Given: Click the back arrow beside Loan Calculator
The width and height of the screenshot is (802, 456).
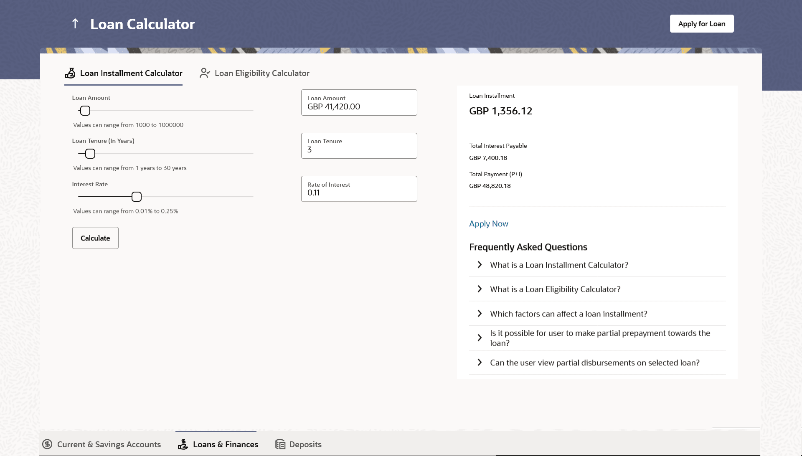Looking at the screenshot, I should (75, 23).
